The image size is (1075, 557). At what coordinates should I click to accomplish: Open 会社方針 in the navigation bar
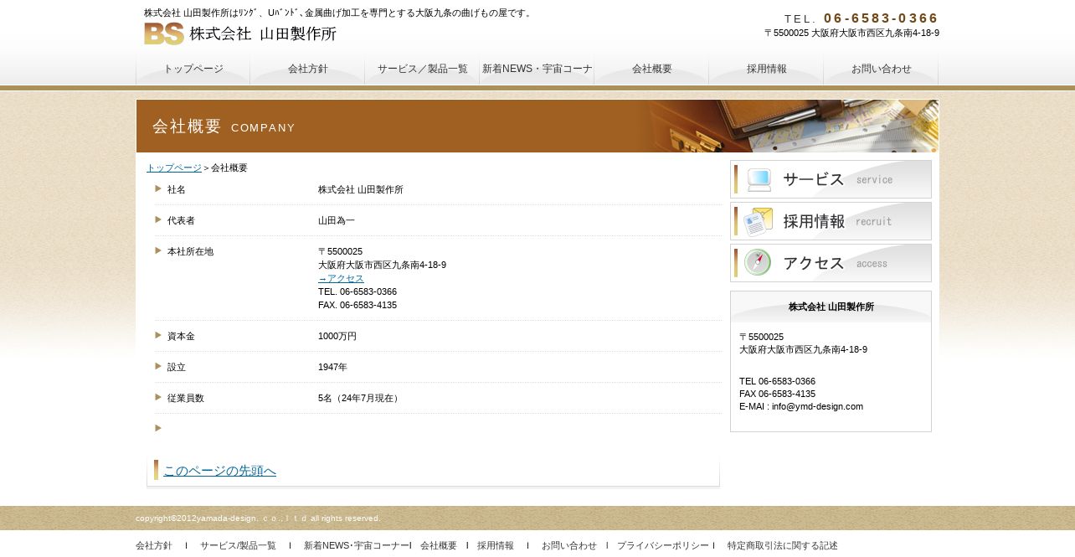point(308,69)
